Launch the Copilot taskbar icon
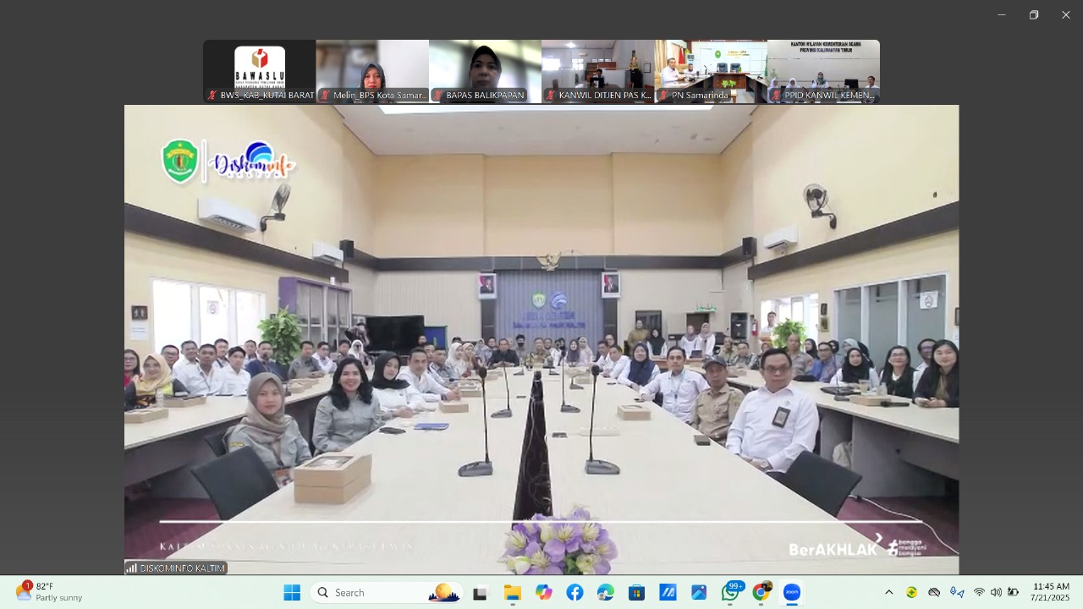 543,592
